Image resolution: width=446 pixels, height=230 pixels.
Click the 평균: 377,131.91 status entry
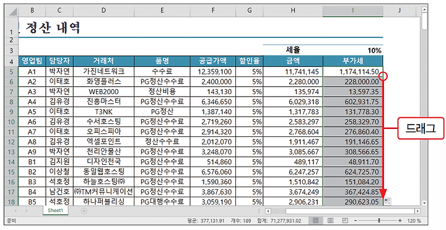[x=206, y=221]
